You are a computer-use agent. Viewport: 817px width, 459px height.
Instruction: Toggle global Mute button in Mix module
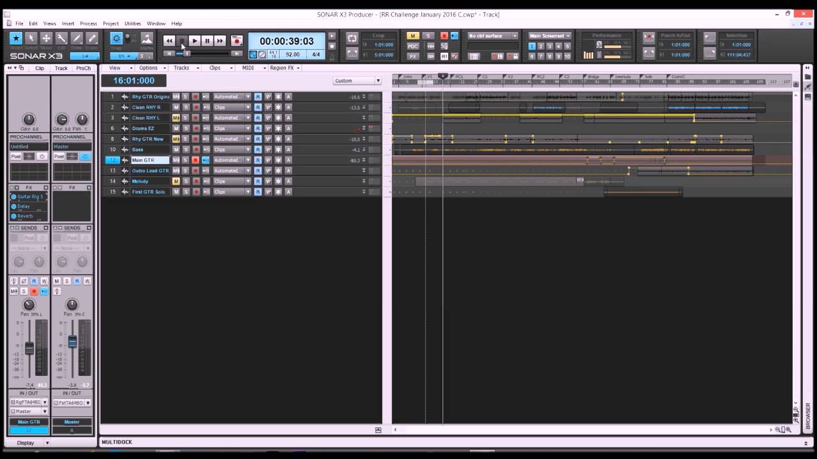413,36
